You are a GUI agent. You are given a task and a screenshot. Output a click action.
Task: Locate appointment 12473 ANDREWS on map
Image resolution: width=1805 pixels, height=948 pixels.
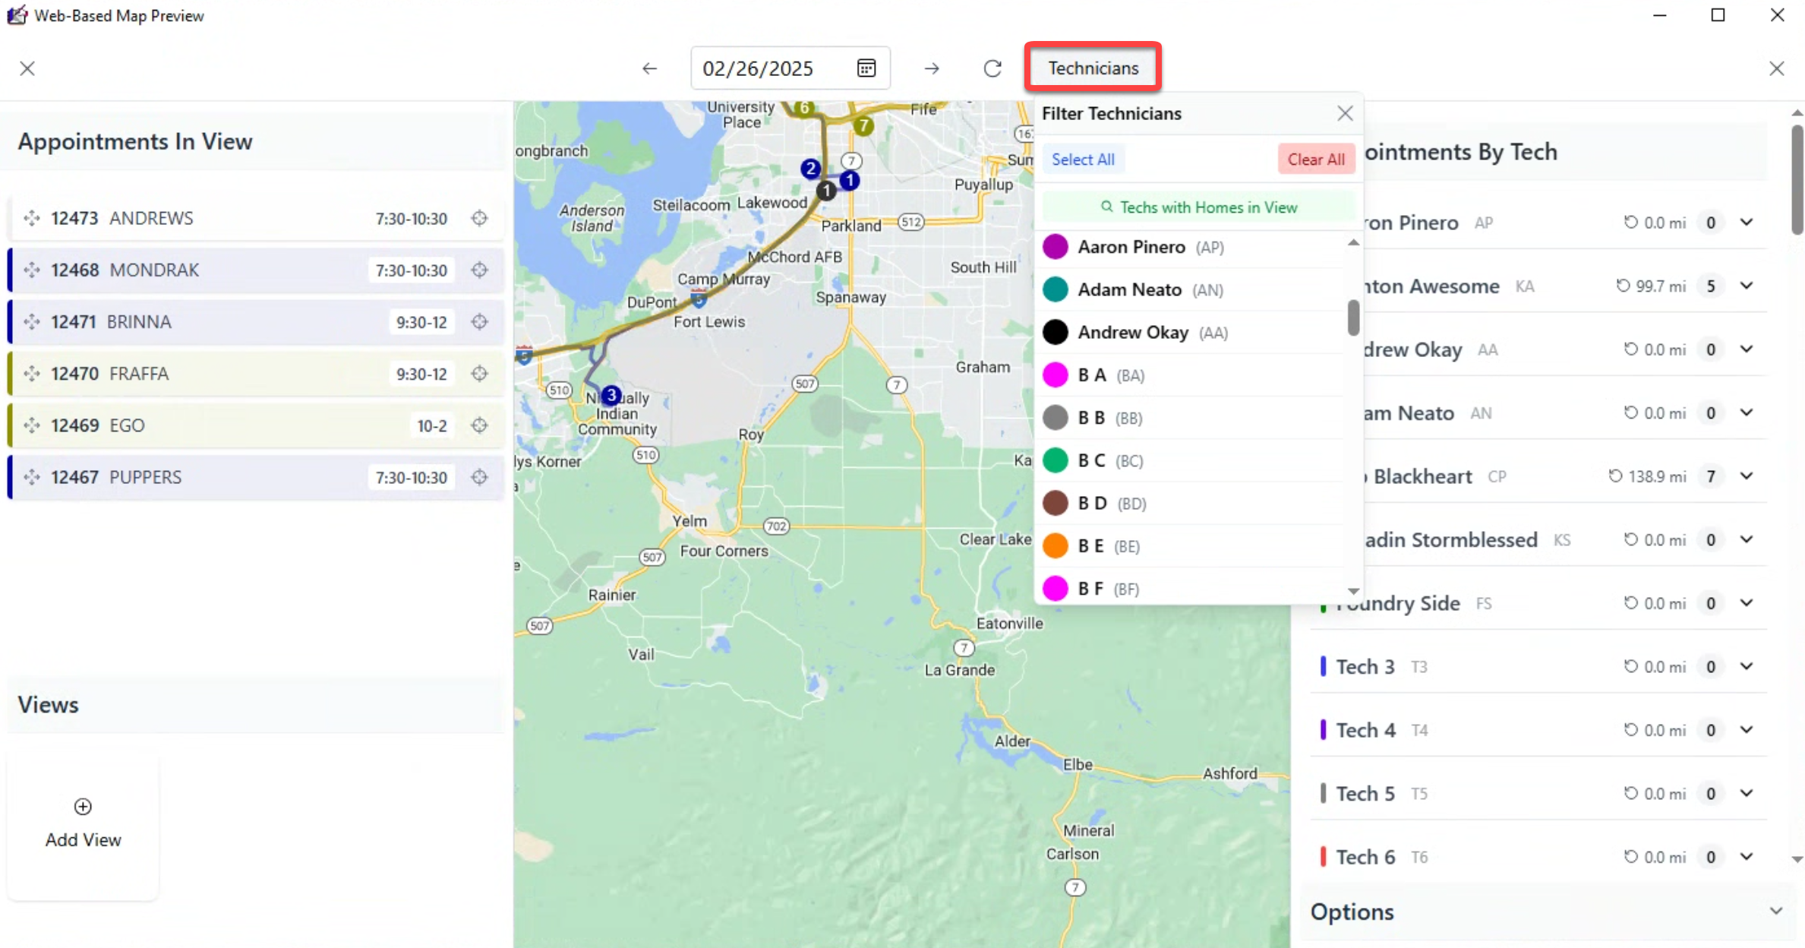click(x=479, y=219)
